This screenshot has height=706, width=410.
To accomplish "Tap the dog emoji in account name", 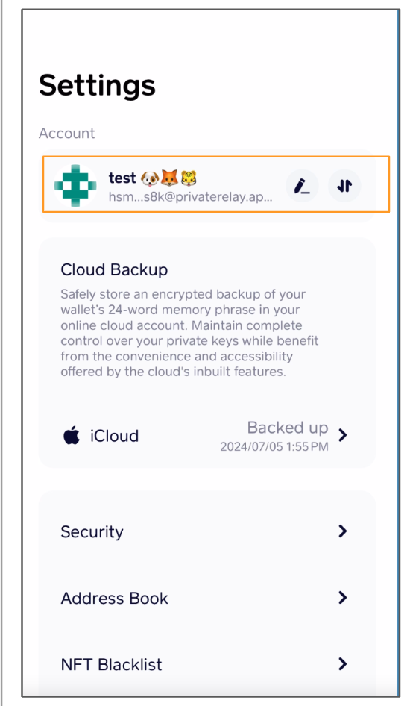I will click(x=149, y=178).
